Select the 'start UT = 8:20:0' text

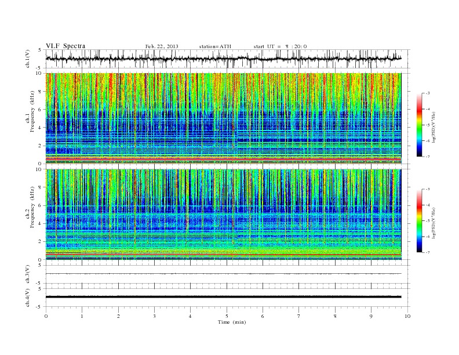280,46
